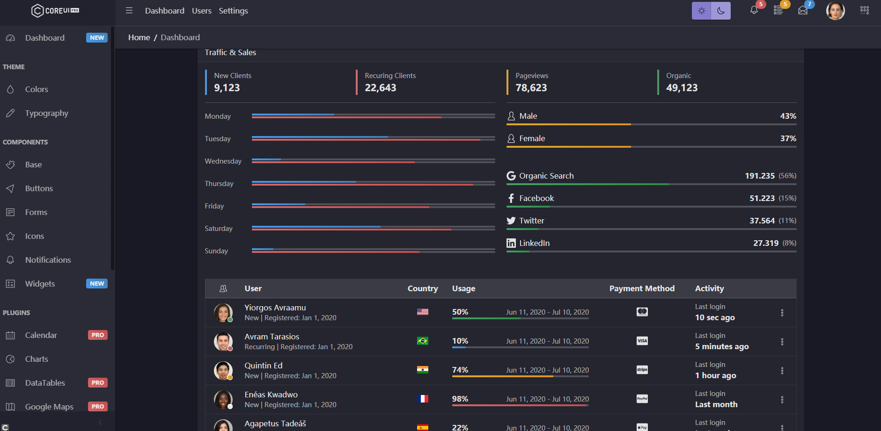Open the notifications bell in the header
The image size is (881, 431).
point(754,10)
